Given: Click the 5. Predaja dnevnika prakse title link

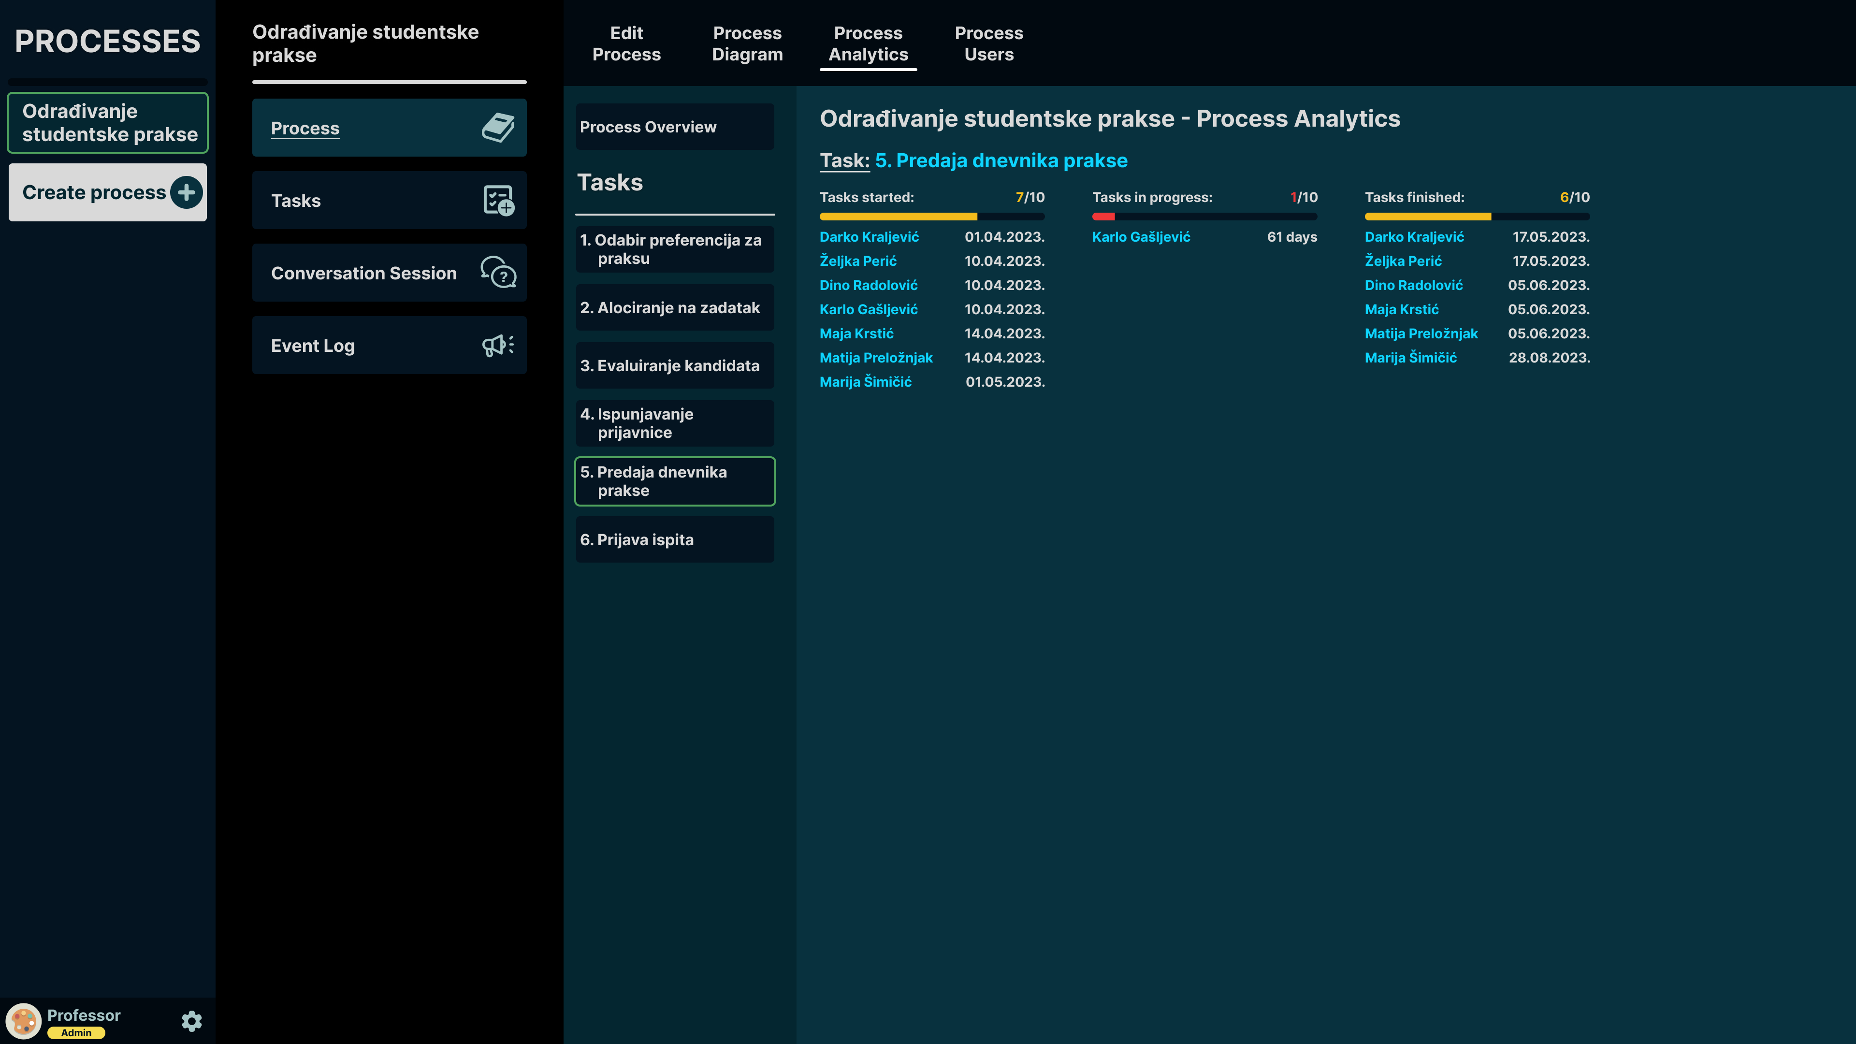Looking at the screenshot, I should coord(1001,160).
